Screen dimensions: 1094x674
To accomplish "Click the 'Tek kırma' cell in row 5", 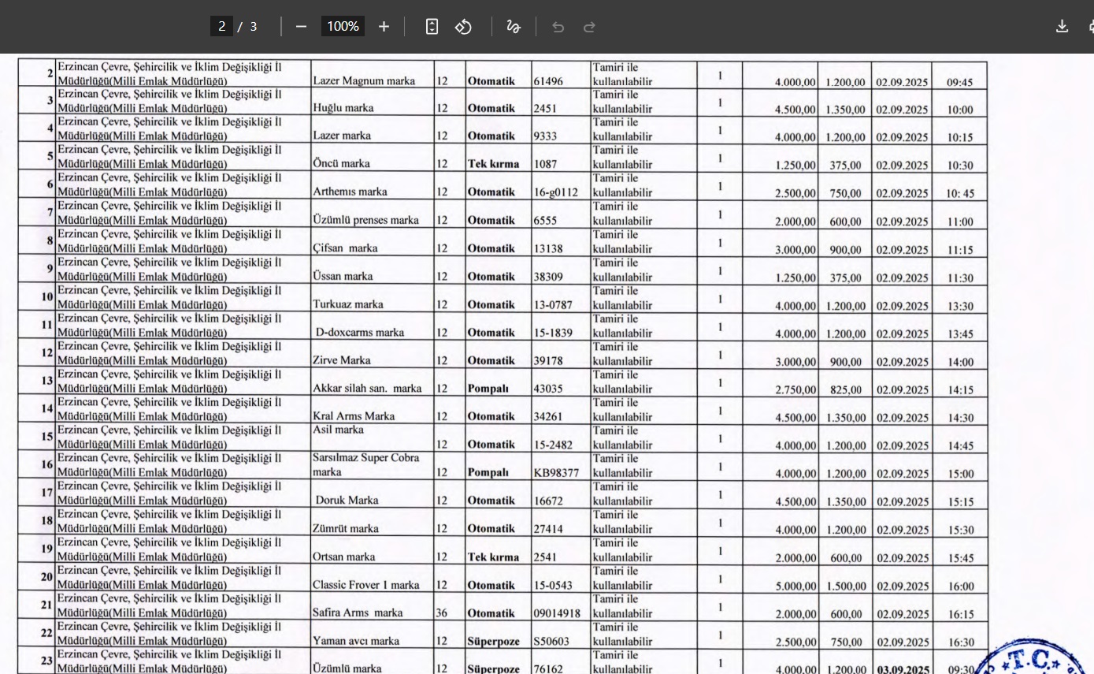I will pos(493,164).
